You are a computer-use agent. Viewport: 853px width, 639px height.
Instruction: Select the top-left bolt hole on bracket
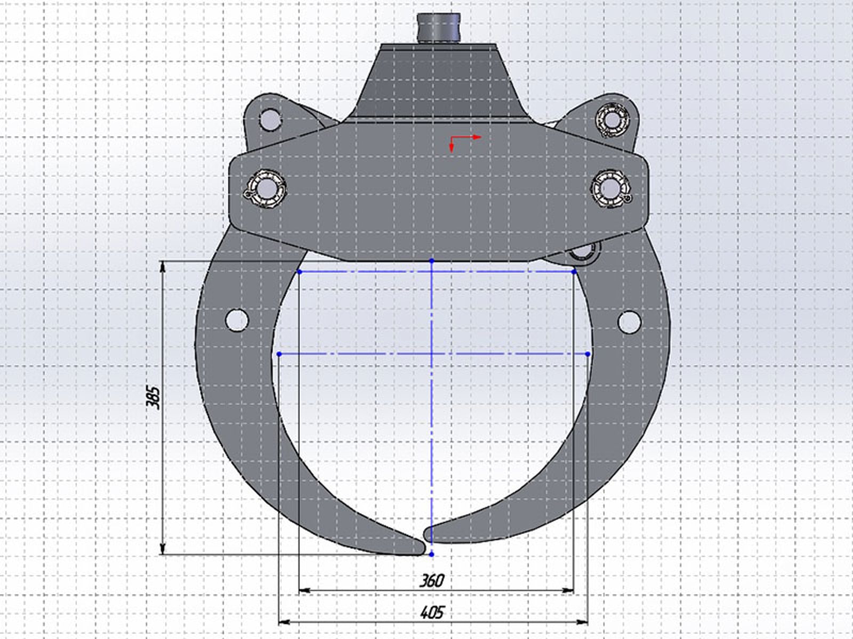pos(270,118)
